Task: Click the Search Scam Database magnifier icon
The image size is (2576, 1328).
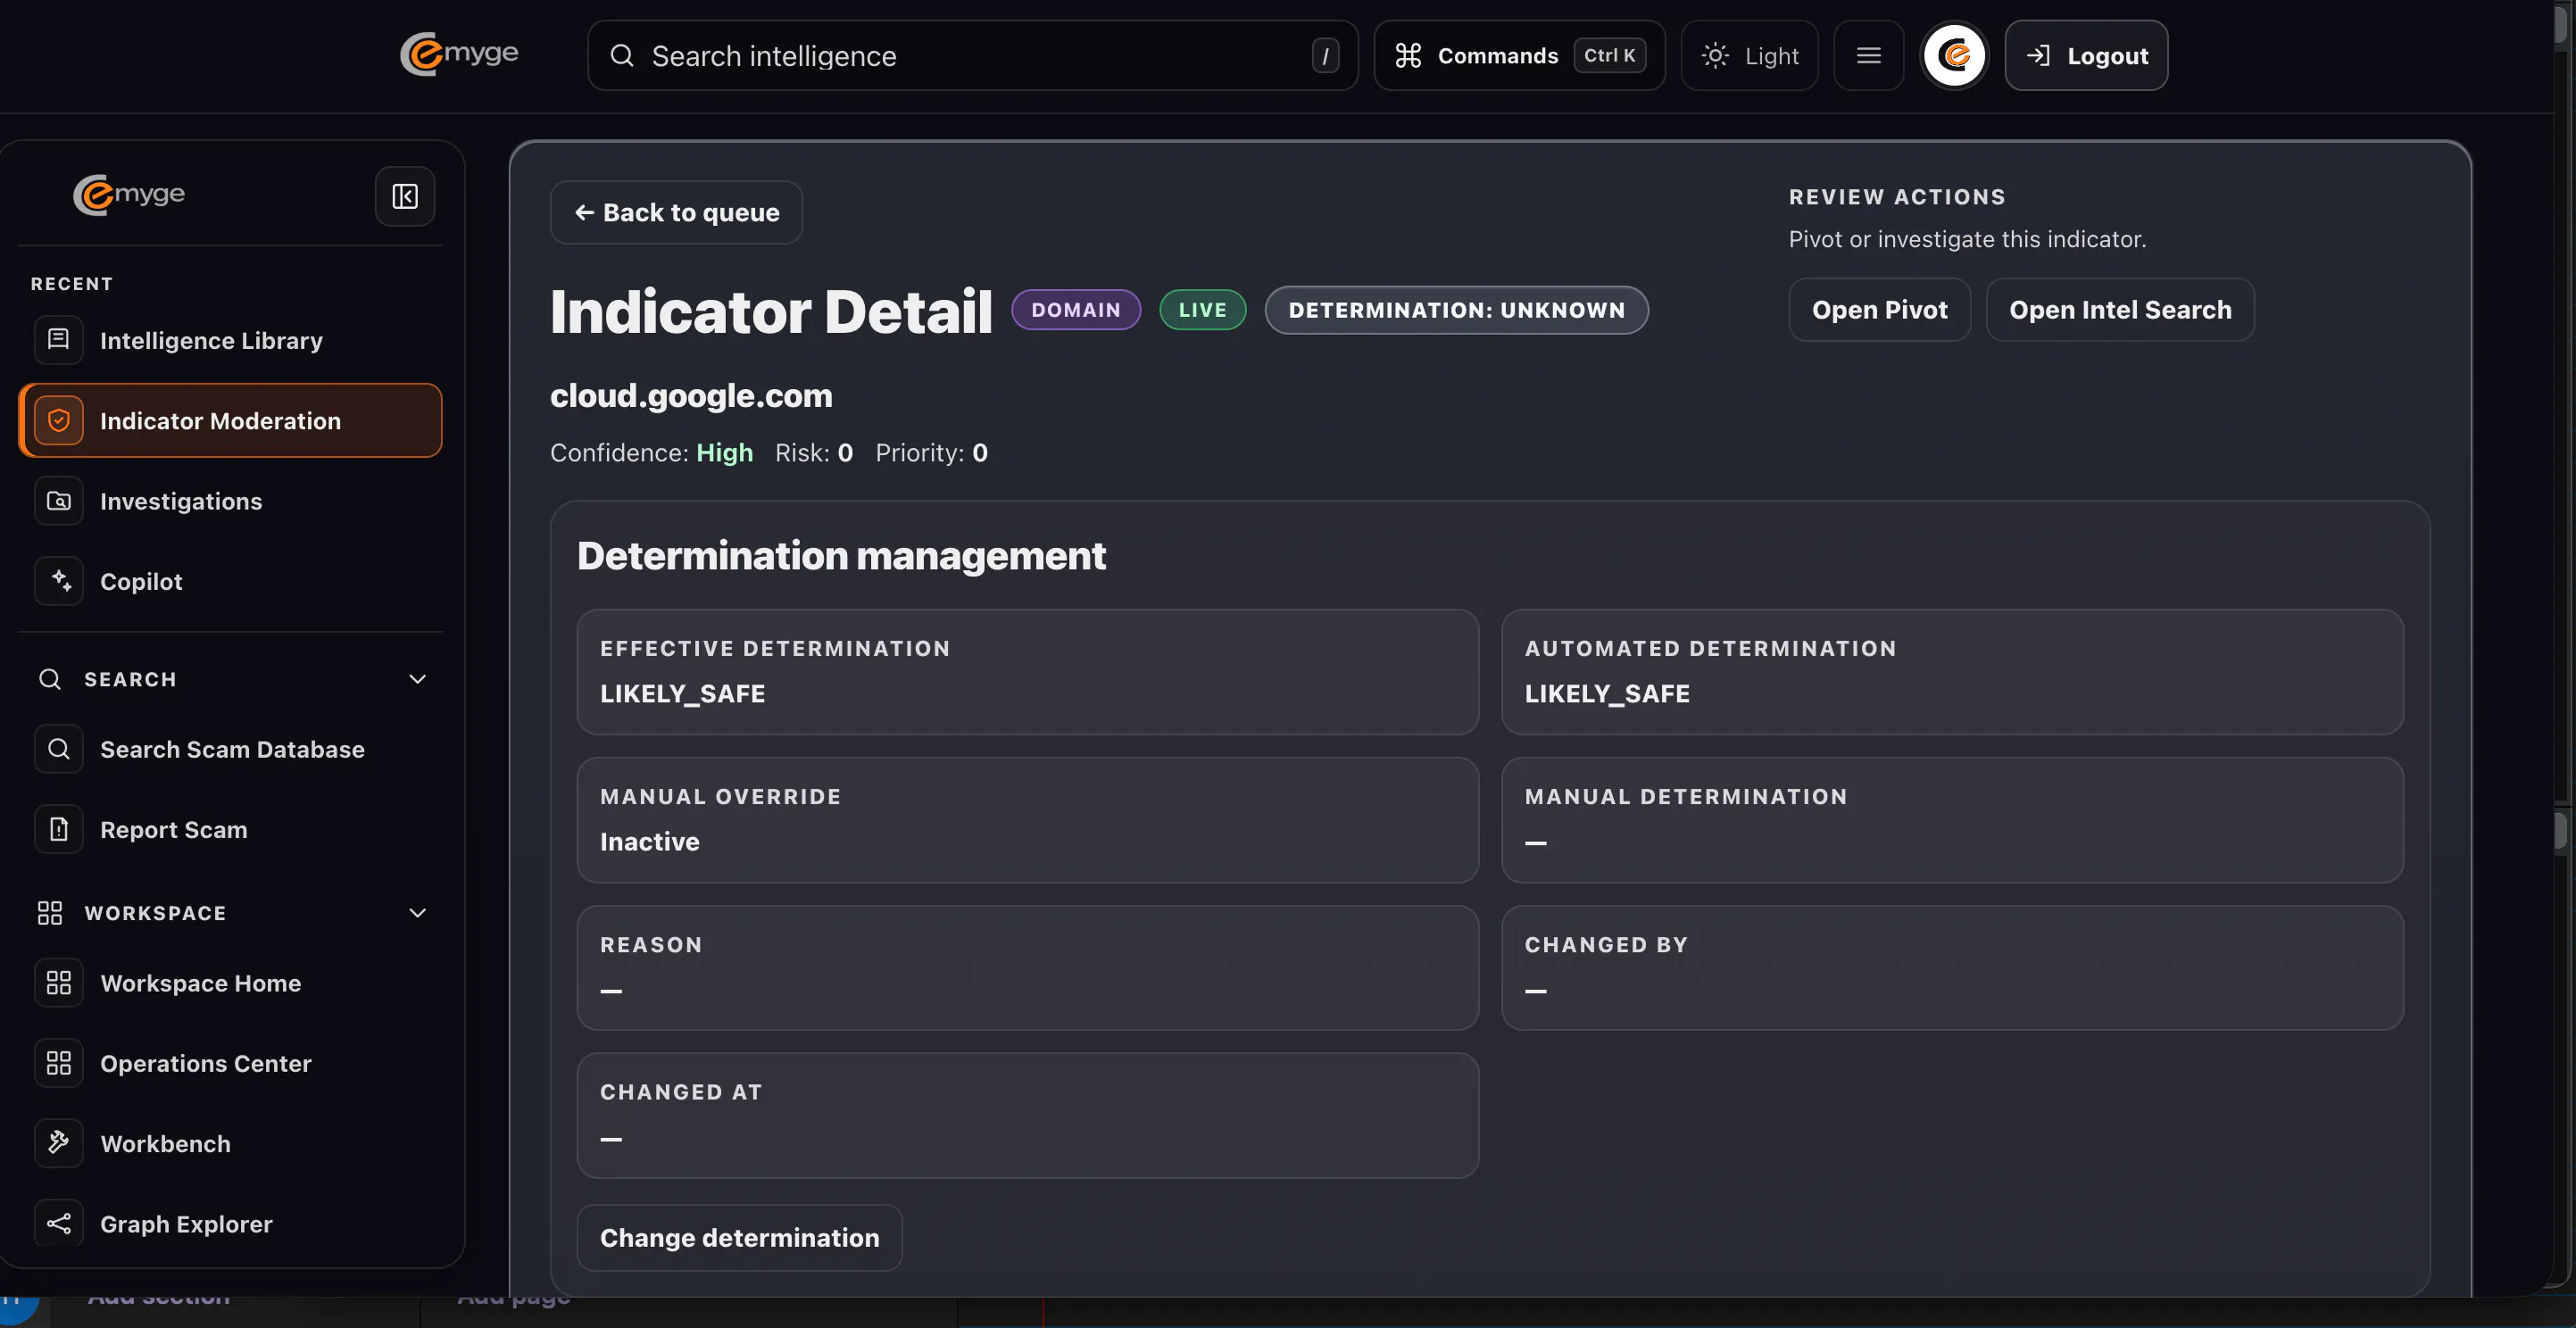Action: click(x=59, y=749)
